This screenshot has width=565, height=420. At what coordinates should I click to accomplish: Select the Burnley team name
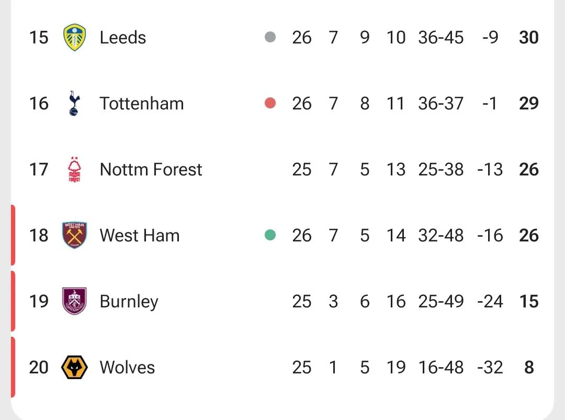point(129,302)
